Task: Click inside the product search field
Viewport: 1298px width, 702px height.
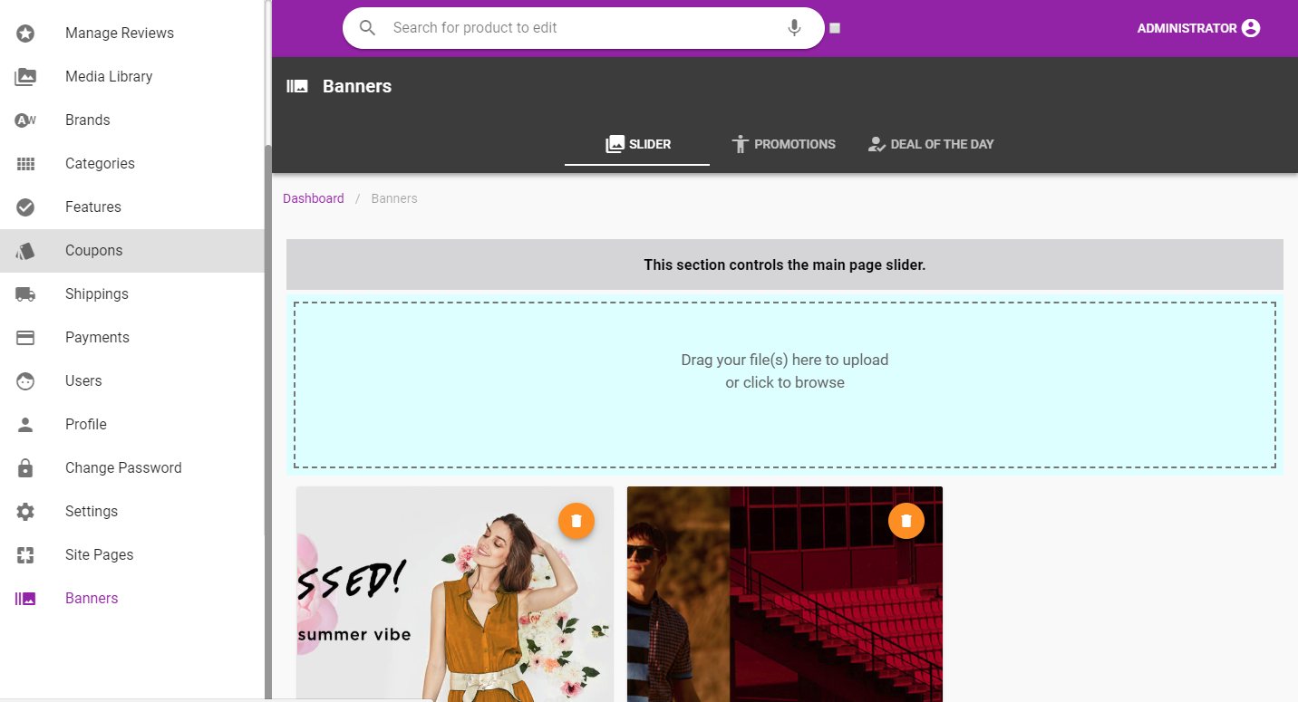Action: tap(580, 27)
